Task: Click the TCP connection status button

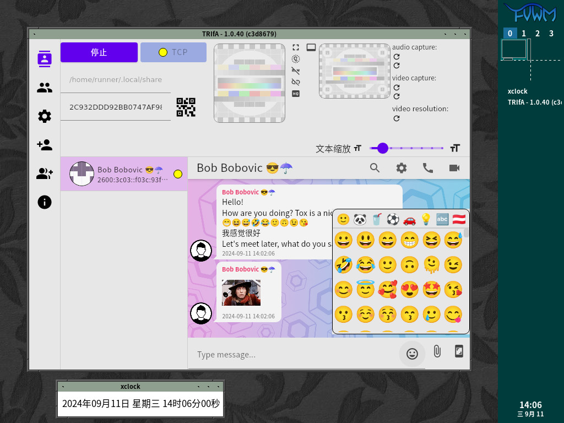Action: click(173, 52)
